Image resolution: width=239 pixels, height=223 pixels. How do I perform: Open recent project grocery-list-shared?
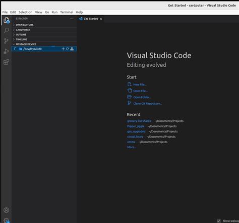[x=139, y=121]
